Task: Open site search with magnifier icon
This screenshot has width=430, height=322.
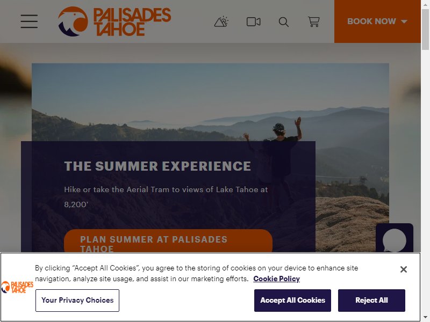Action: 284,22
